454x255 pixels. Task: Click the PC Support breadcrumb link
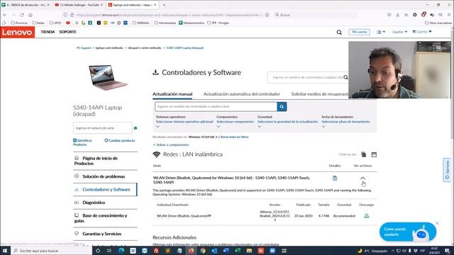point(84,48)
